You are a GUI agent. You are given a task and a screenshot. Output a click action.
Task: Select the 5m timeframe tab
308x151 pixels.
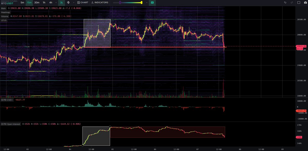point(22,3)
